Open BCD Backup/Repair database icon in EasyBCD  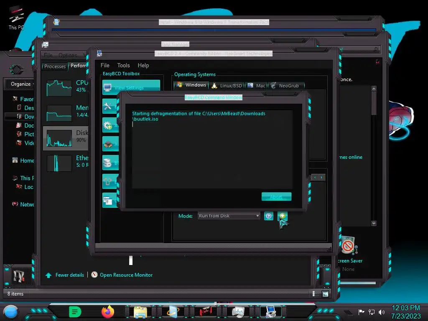pos(108,163)
